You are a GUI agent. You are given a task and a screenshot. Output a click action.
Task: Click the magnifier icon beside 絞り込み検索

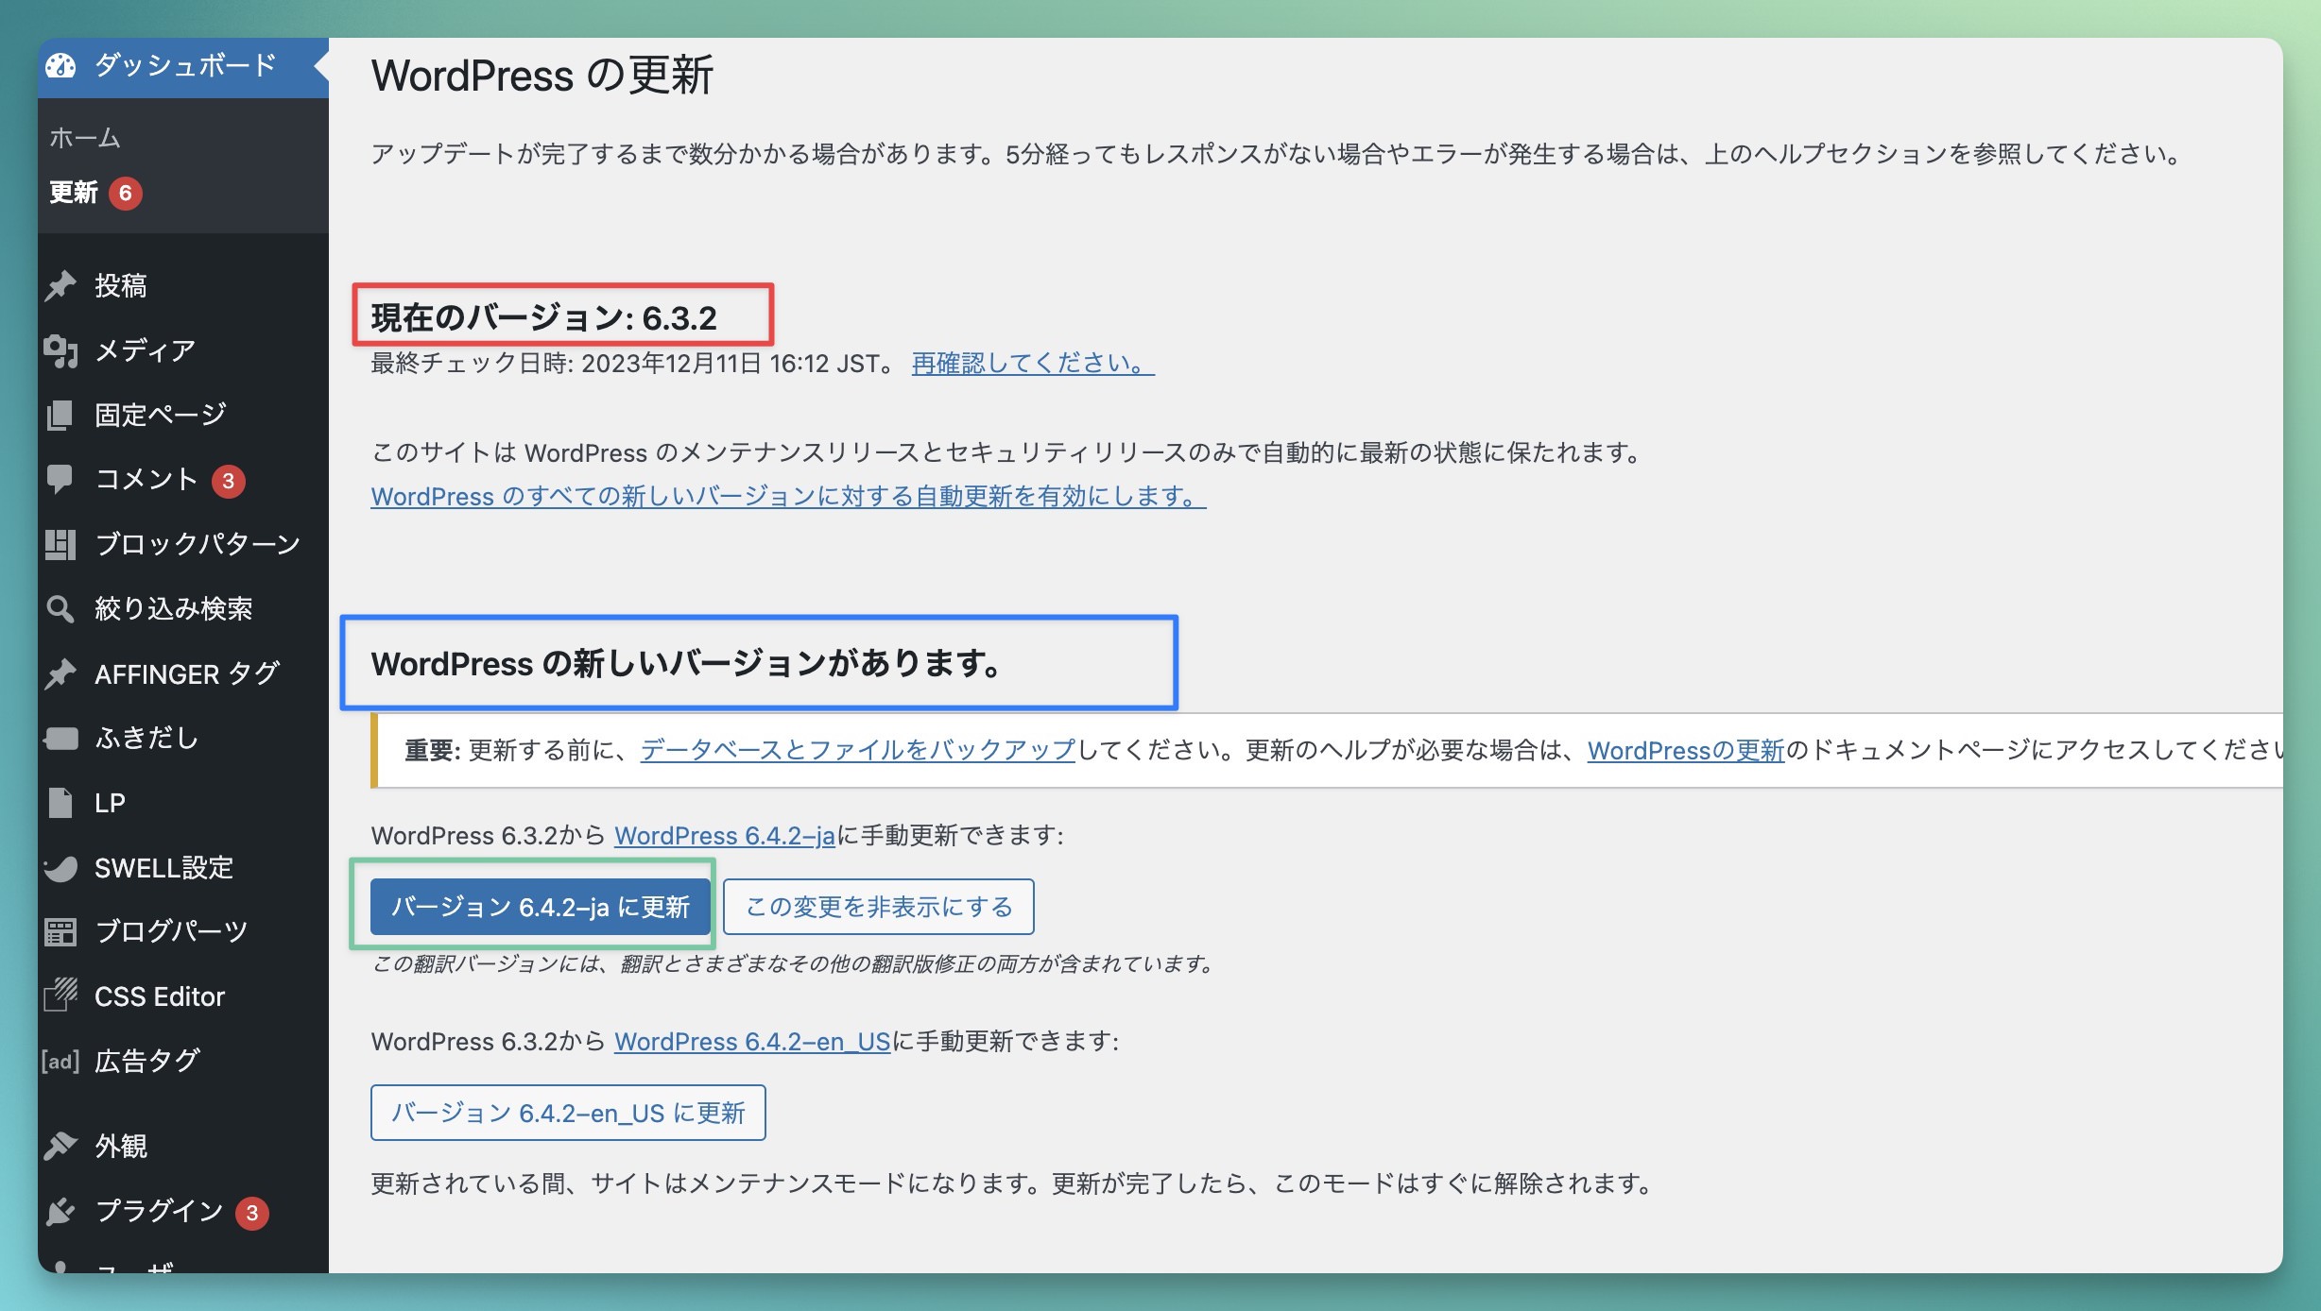click(60, 609)
